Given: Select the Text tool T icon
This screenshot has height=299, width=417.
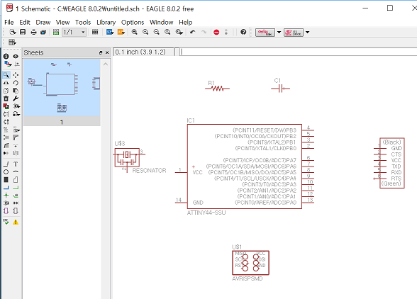Looking at the screenshot, I should [16, 164].
